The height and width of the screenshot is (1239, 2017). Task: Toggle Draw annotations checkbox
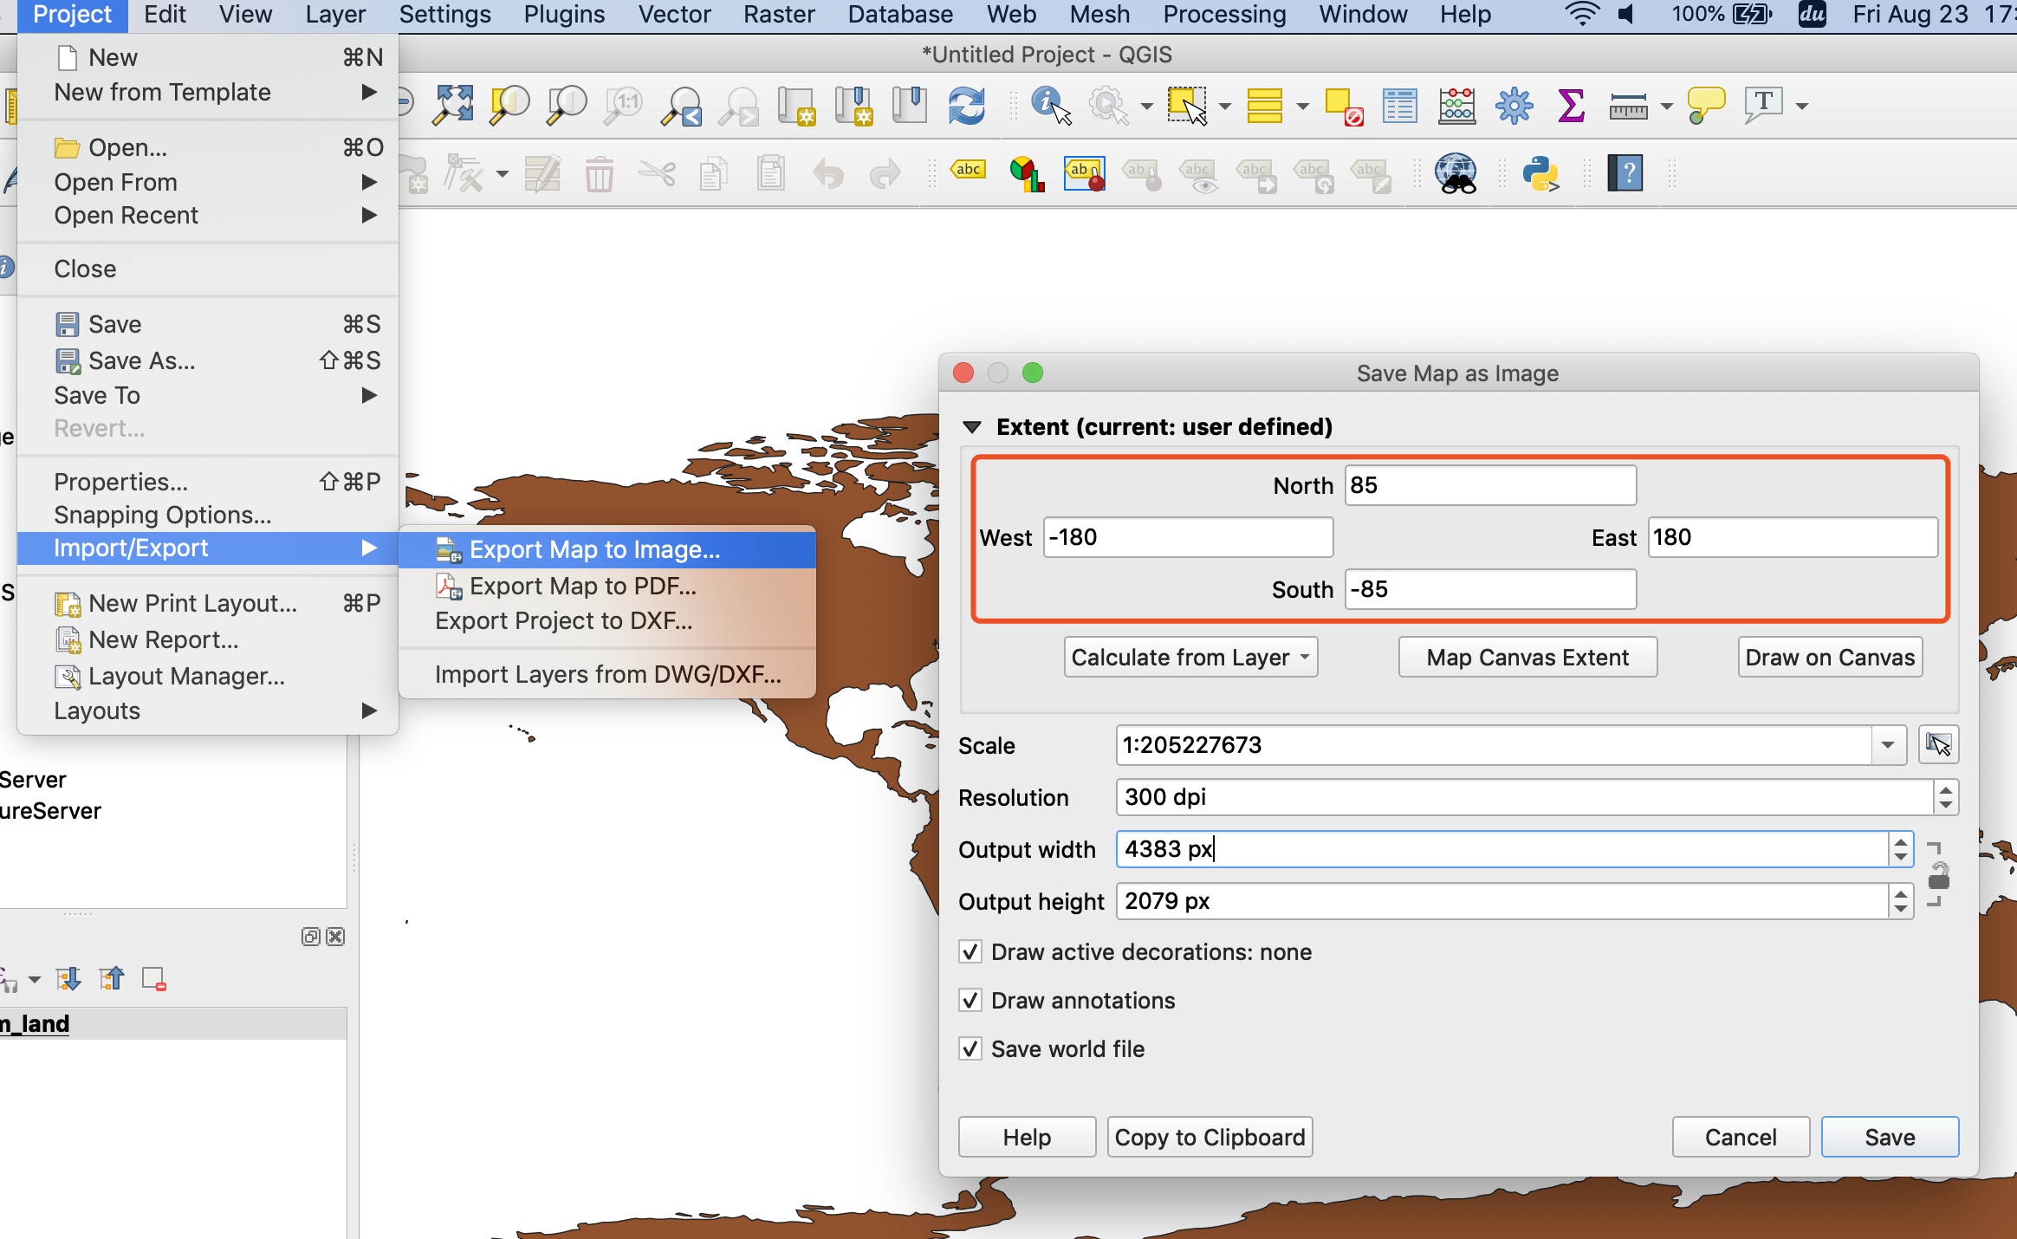(970, 1001)
